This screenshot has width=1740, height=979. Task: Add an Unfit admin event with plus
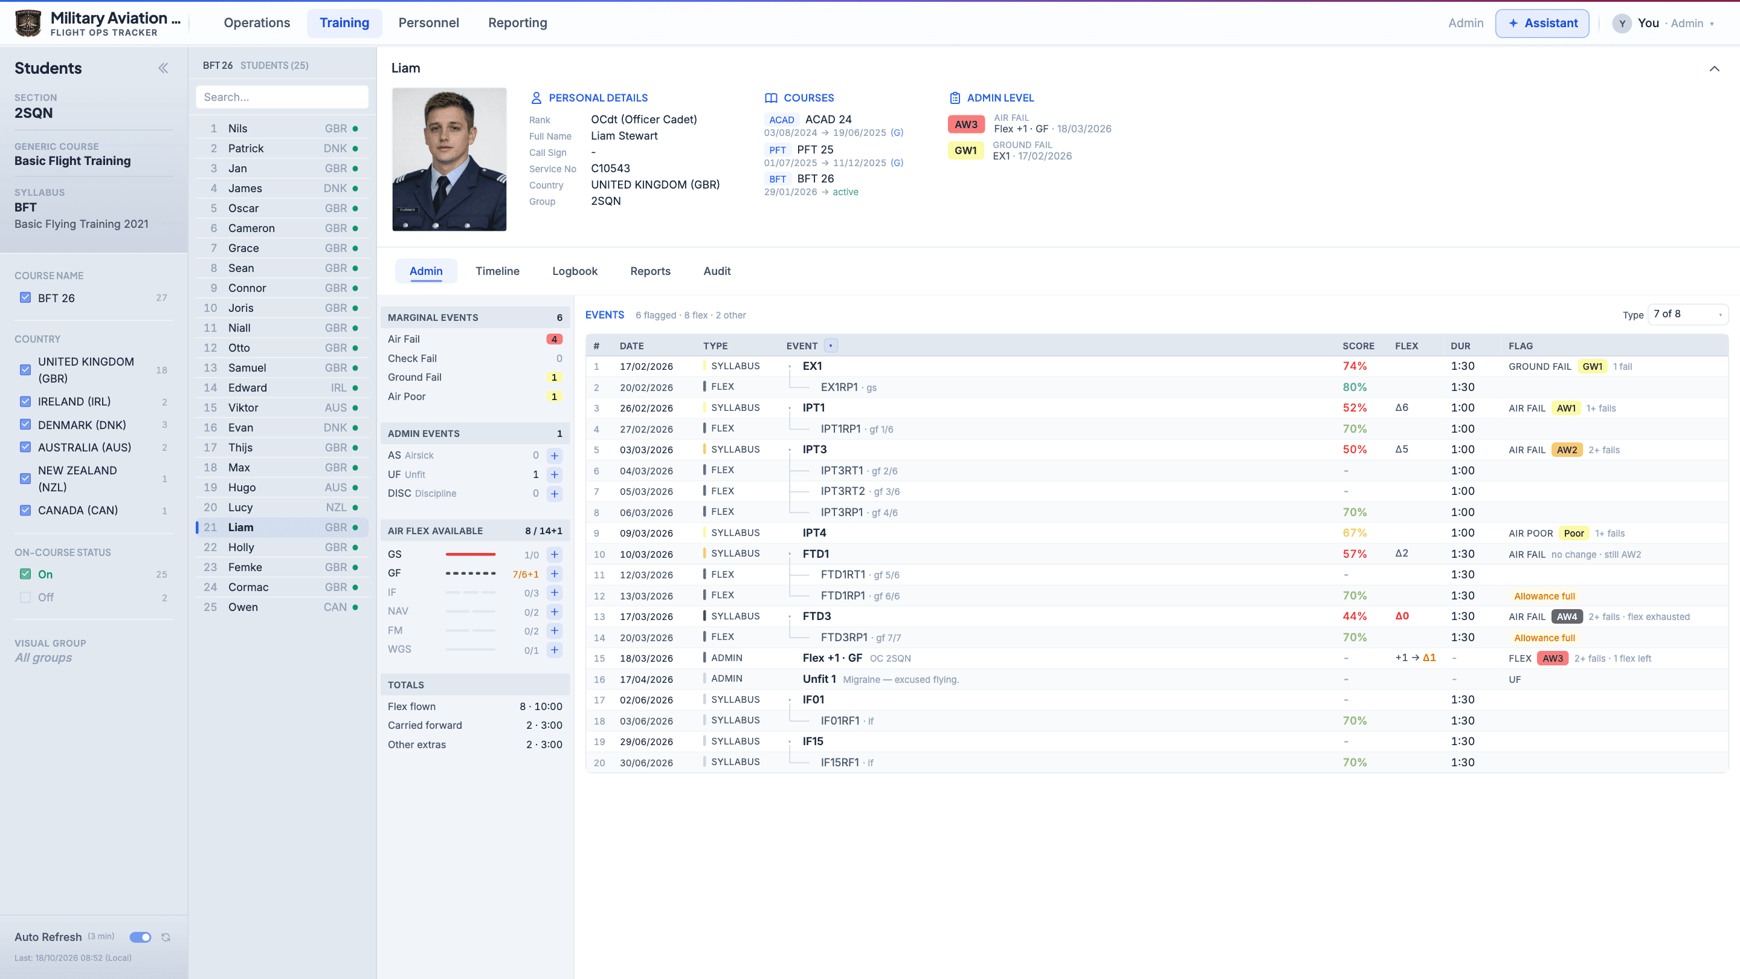tap(554, 474)
